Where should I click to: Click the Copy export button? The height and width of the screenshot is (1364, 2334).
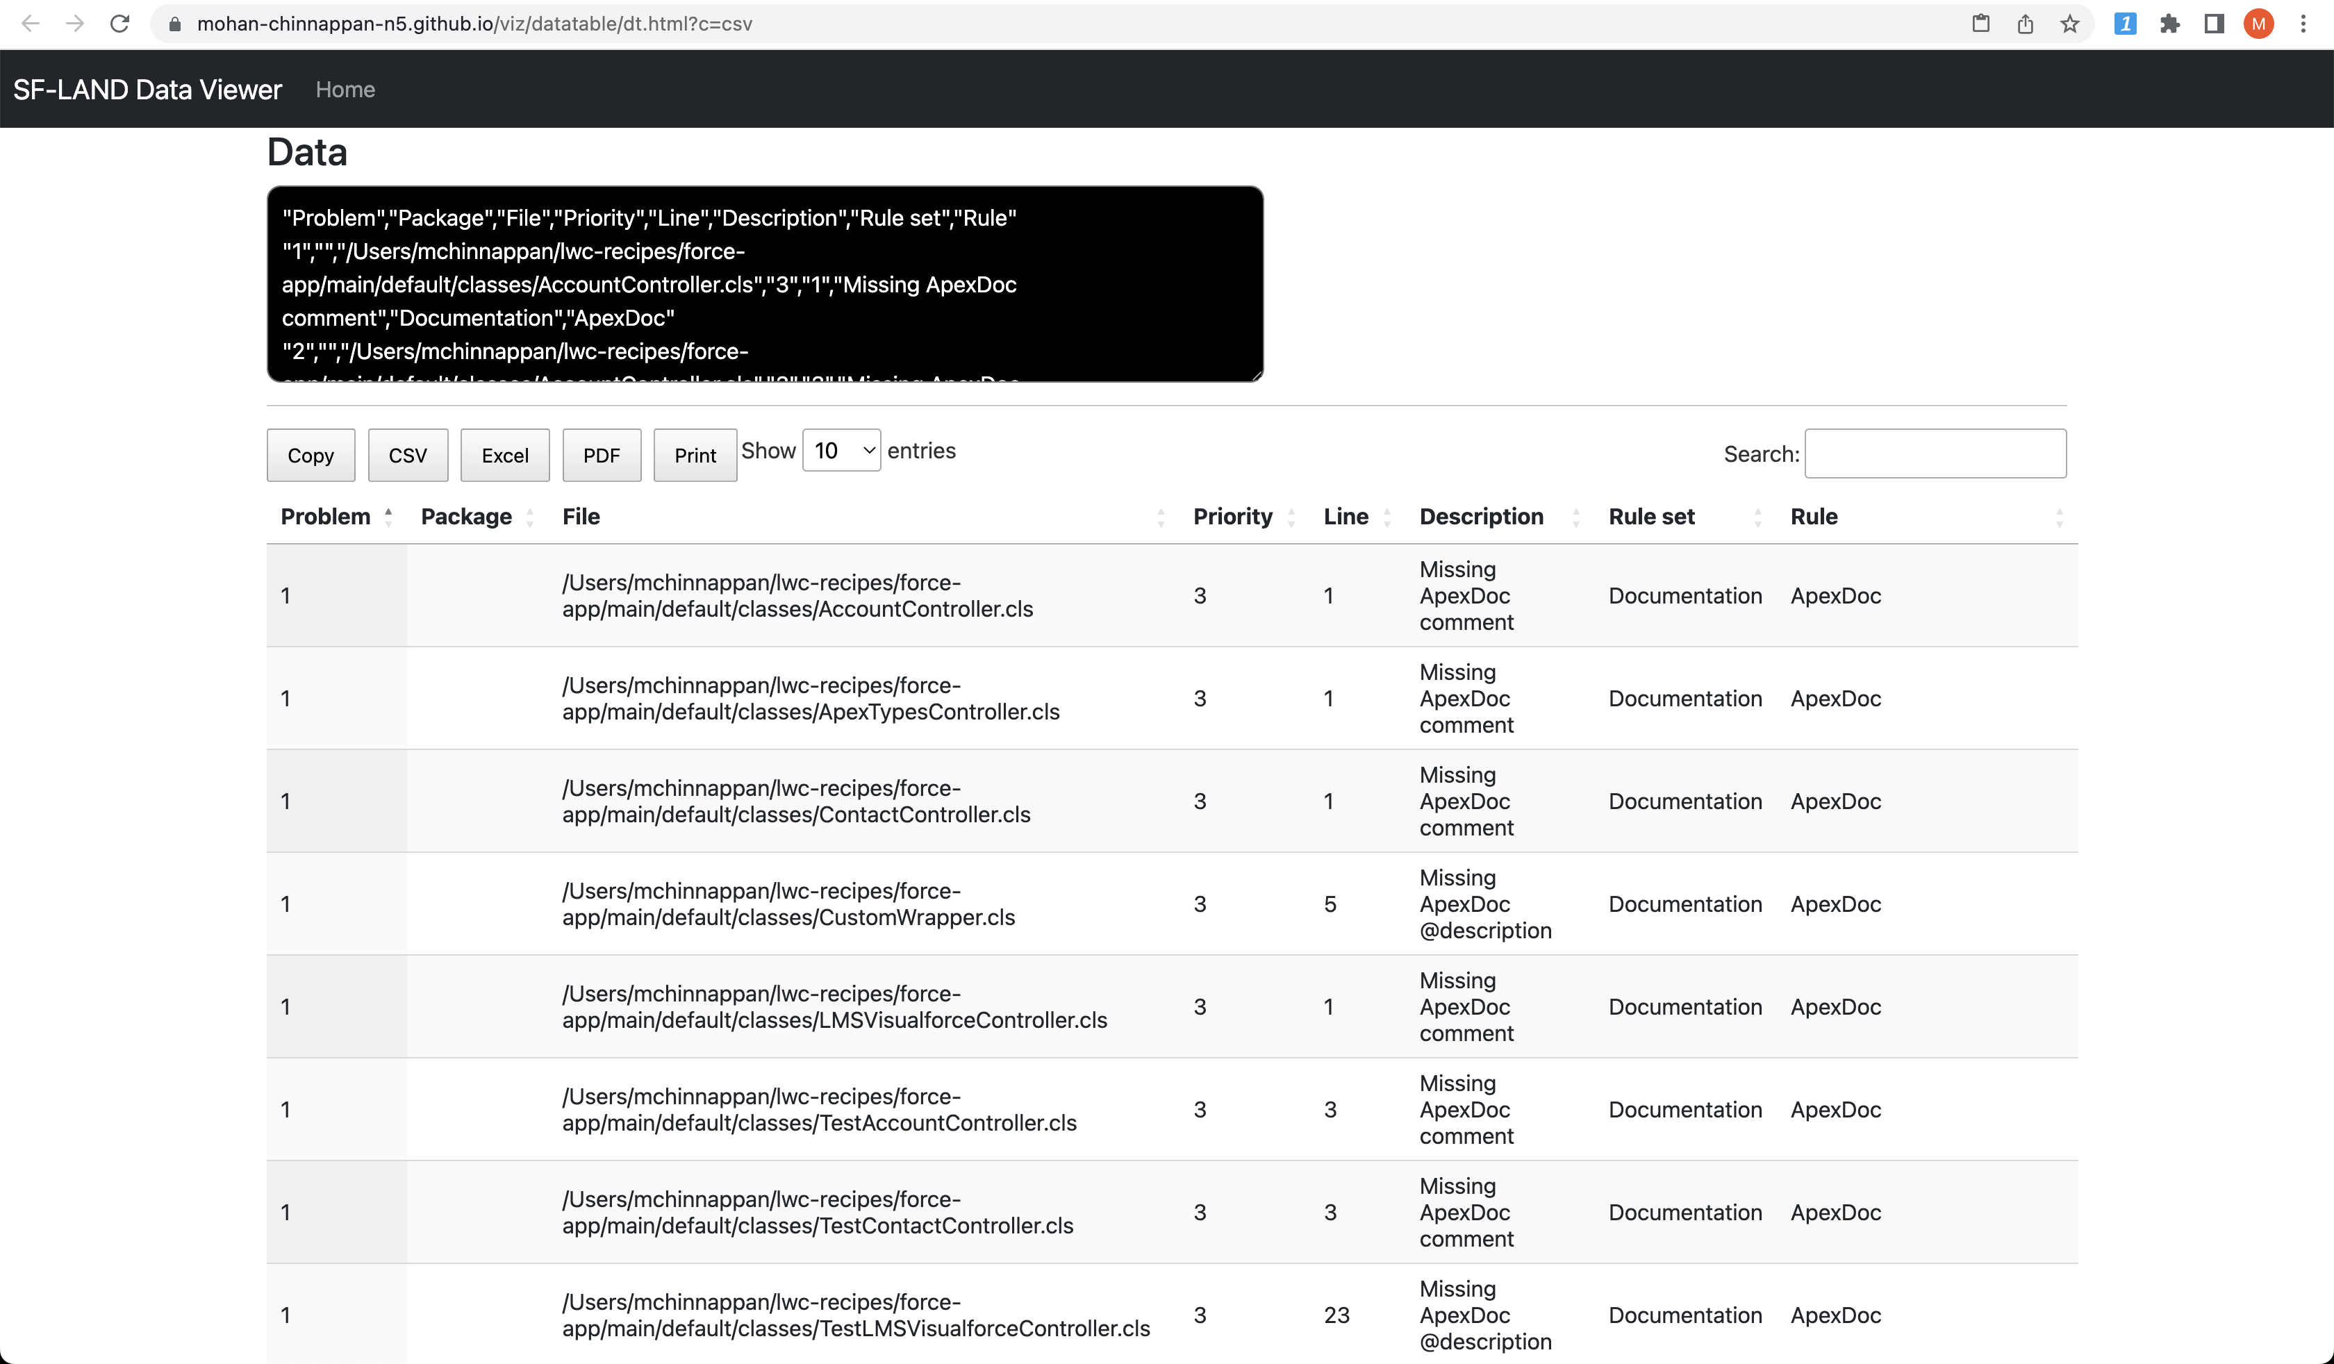[311, 455]
